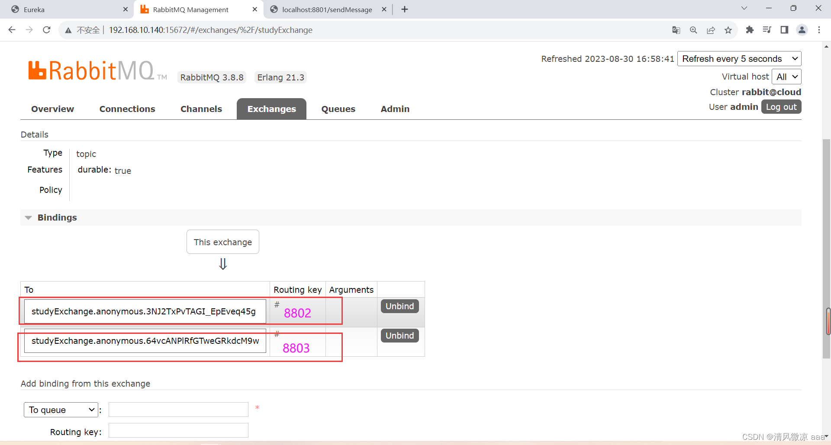Screen dimensions: 831x445
Task: Open Chrome three-dot menu
Action: [819, 30]
